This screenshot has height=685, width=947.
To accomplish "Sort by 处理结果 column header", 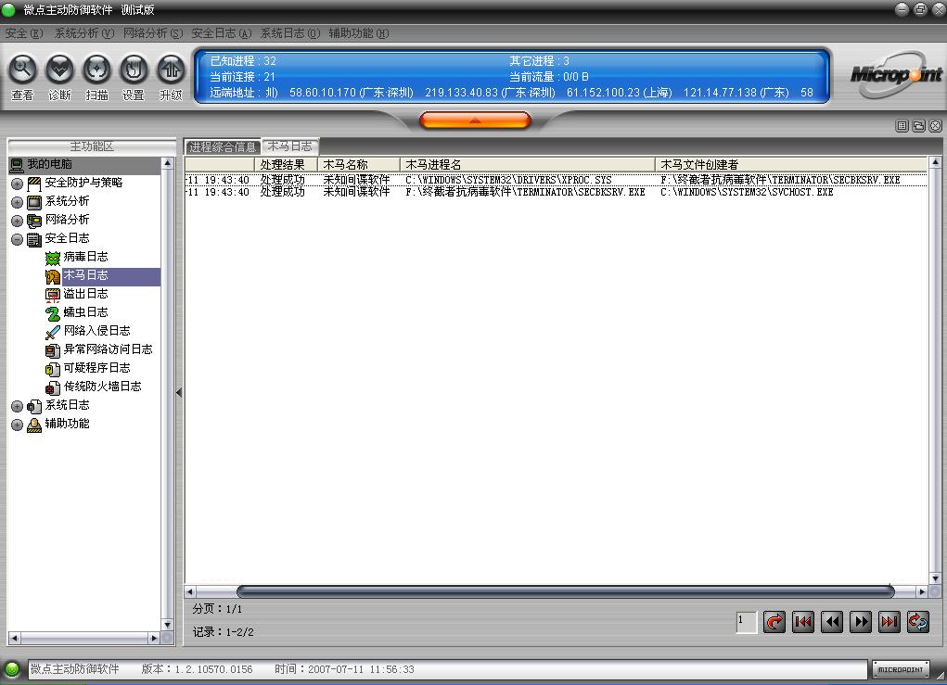I will (286, 164).
